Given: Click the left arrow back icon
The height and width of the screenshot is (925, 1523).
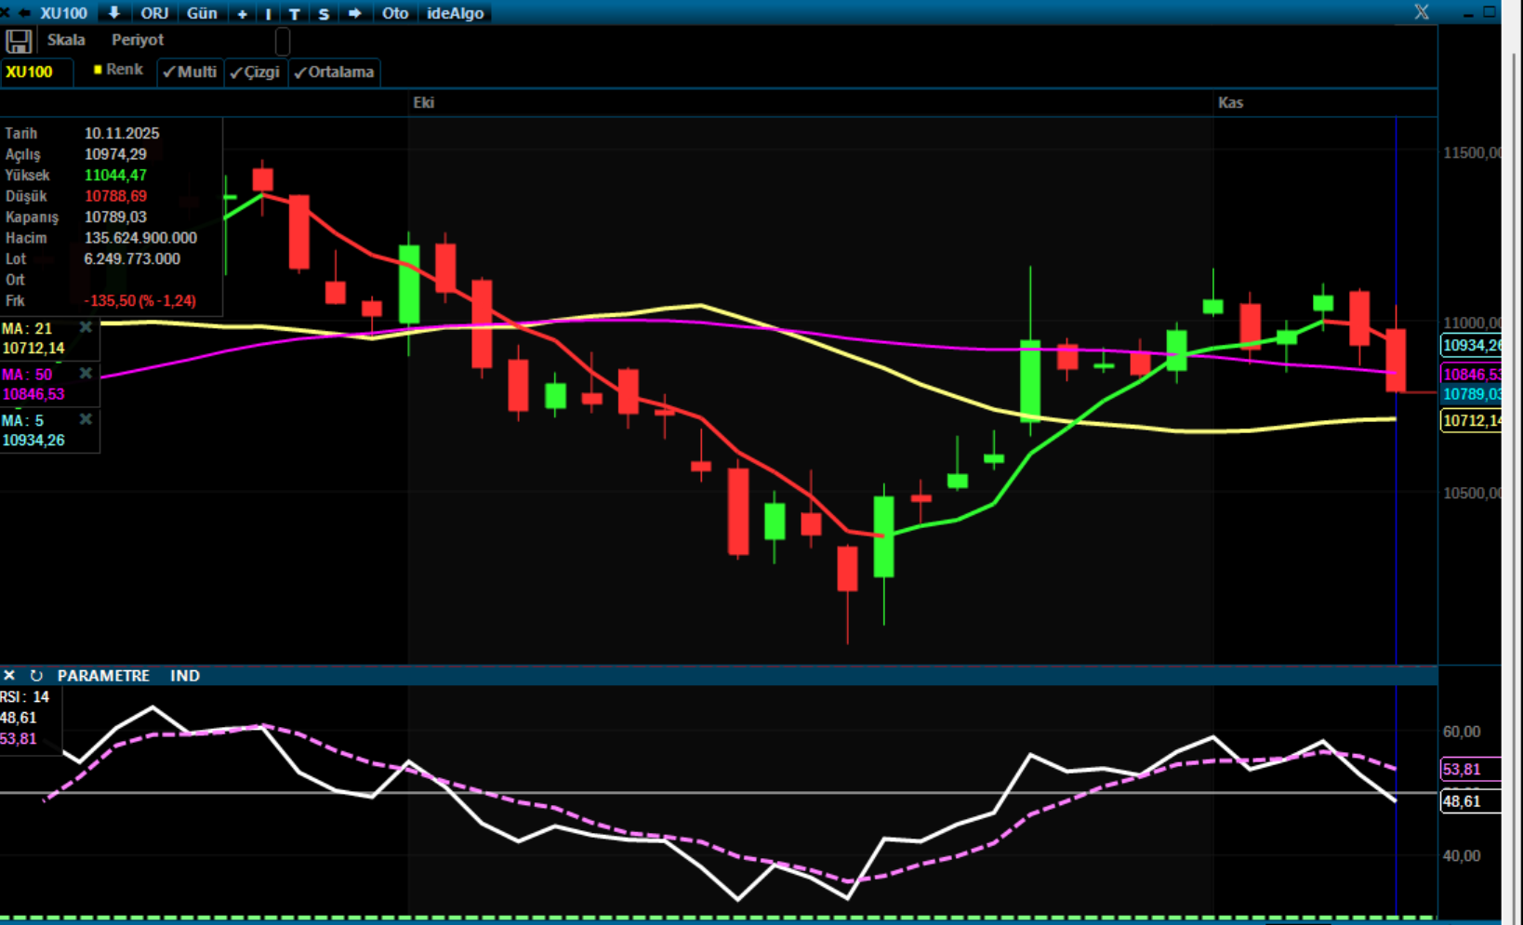Looking at the screenshot, I should click(x=24, y=13).
